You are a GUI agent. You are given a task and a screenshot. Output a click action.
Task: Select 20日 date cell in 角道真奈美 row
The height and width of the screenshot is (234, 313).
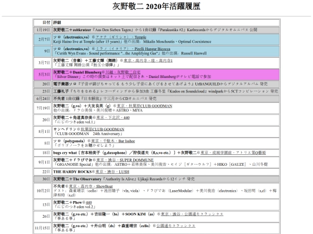coord(43,120)
